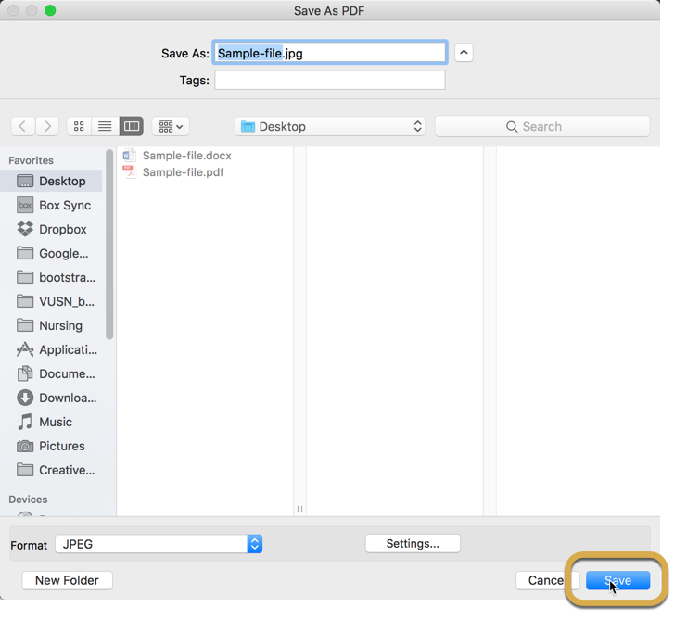Collapse the dialog with the chevron button
Viewport: 687px width, 620px height.
pyautogui.click(x=464, y=53)
